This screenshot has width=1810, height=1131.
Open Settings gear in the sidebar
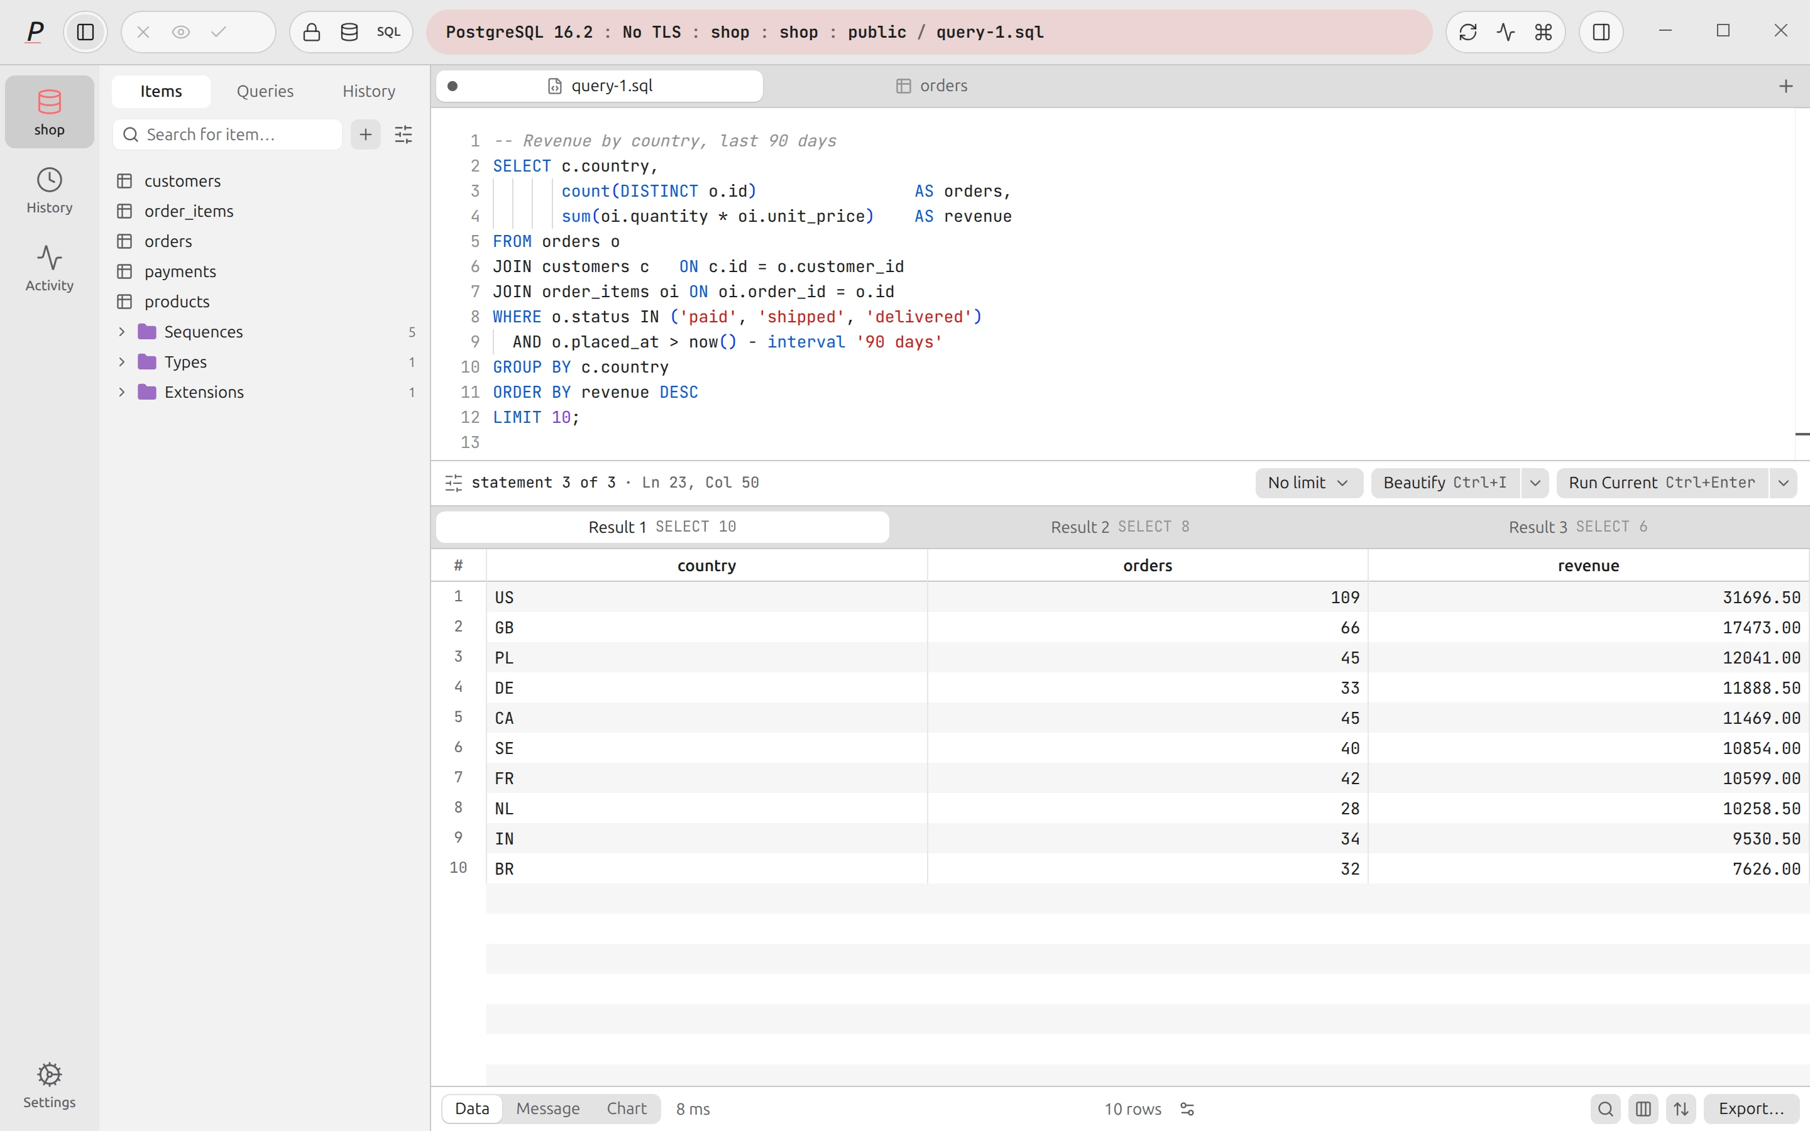[50, 1085]
